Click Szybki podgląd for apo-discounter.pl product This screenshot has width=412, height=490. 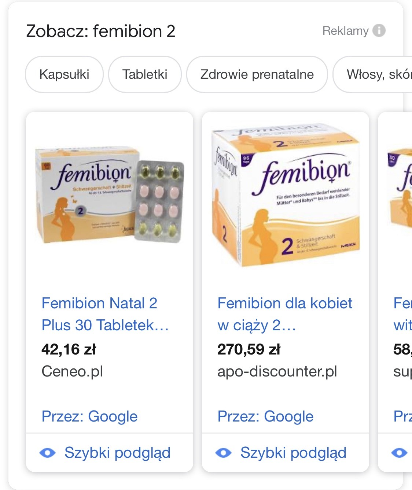pyautogui.click(x=293, y=453)
